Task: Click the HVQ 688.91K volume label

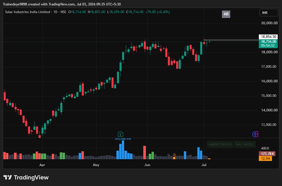Action: [123, 139]
